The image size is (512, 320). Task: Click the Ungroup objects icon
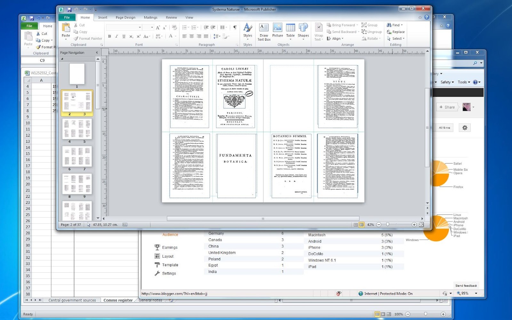point(364,32)
